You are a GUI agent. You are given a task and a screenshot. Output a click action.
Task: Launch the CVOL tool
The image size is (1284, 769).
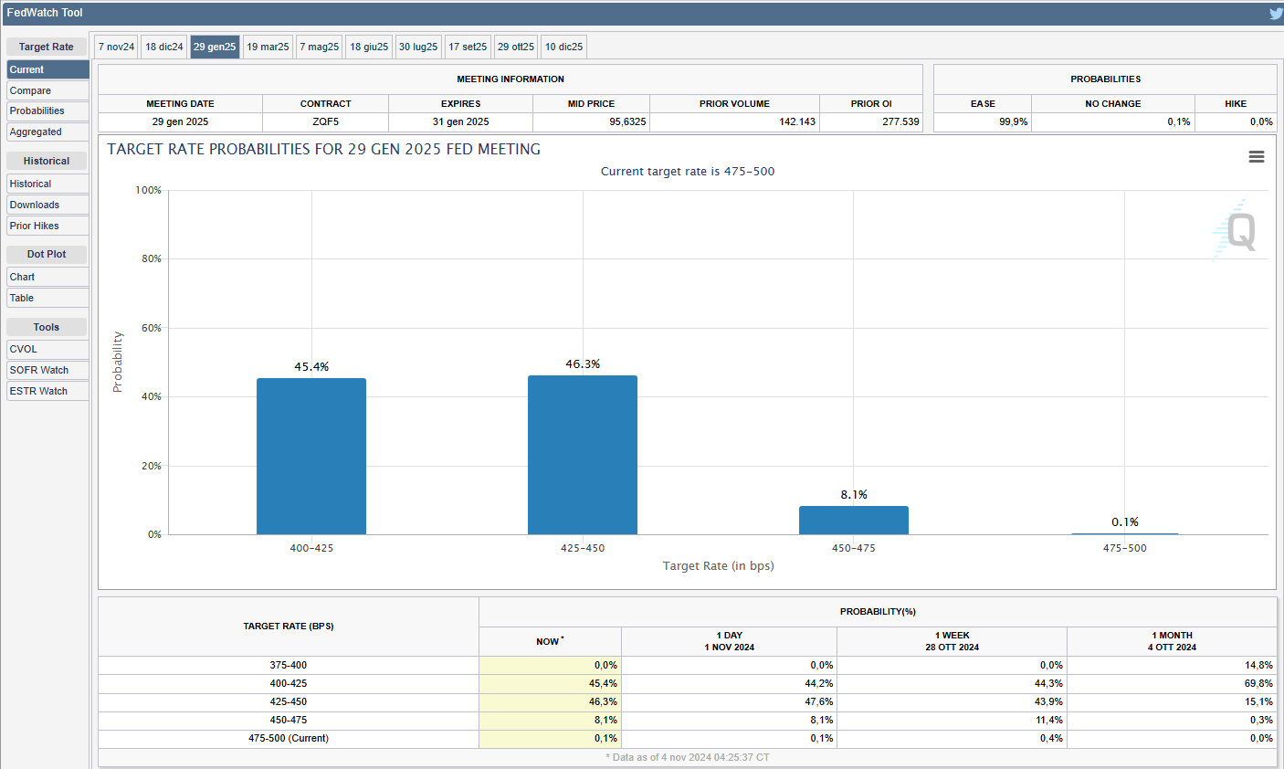(x=47, y=349)
